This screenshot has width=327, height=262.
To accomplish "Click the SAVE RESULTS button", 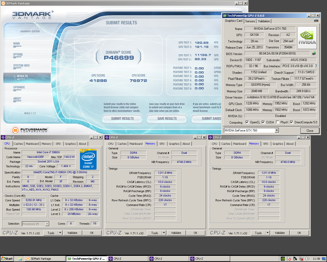I will [x=167, y=119].
